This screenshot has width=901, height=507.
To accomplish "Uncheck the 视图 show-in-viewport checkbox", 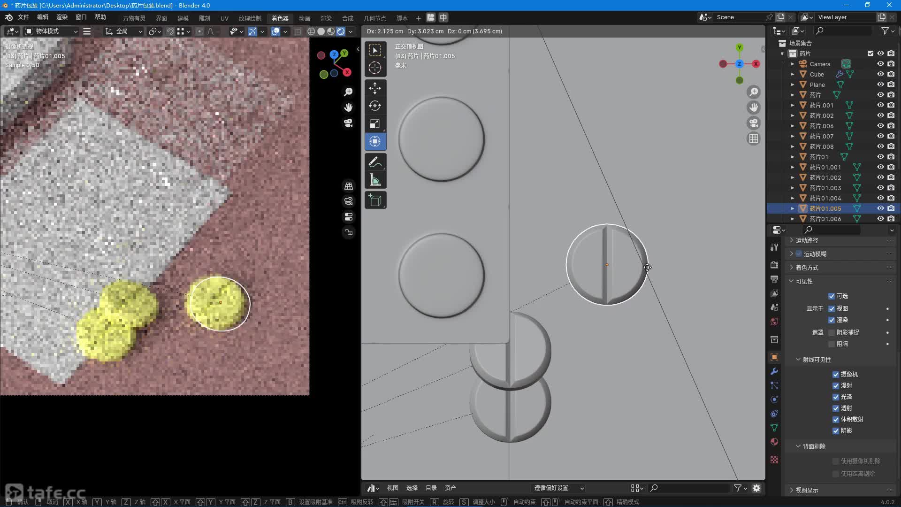I will coord(832,309).
